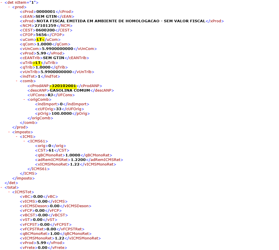Click the cEANTrib value SEM GTIN
The width and height of the screenshot is (279, 250).
(x=53, y=58)
